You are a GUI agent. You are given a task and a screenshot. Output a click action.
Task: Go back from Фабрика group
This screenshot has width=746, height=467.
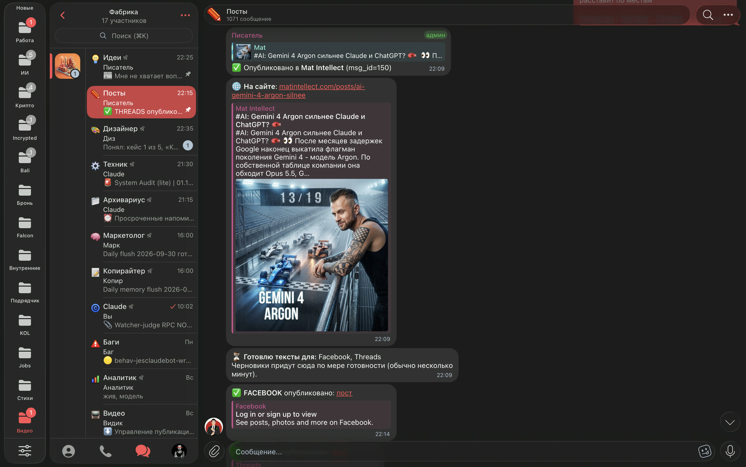click(63, 15)
